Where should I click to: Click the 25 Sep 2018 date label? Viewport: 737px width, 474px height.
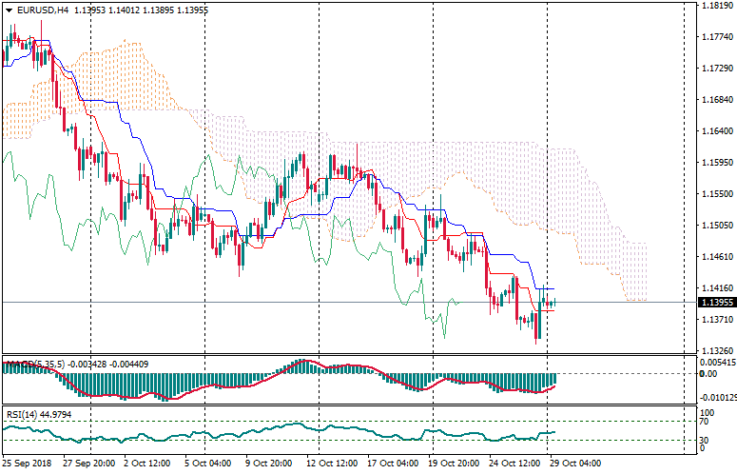click(x=26, y=464)
